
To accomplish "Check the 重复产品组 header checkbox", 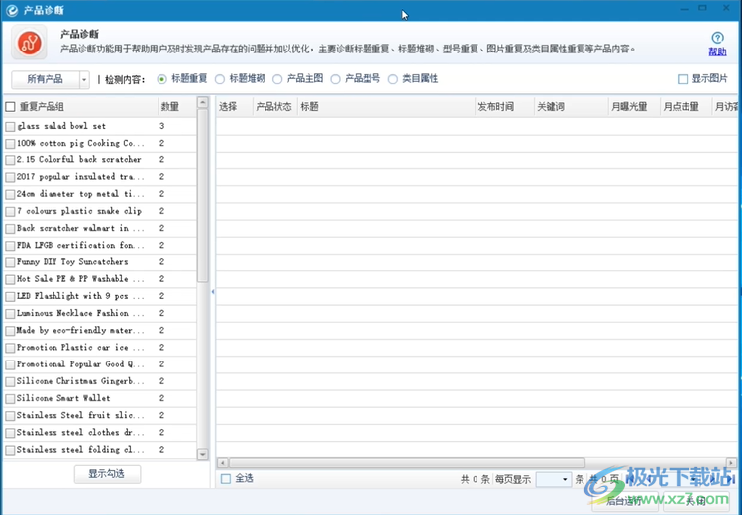I will click(x=11, y=107).
